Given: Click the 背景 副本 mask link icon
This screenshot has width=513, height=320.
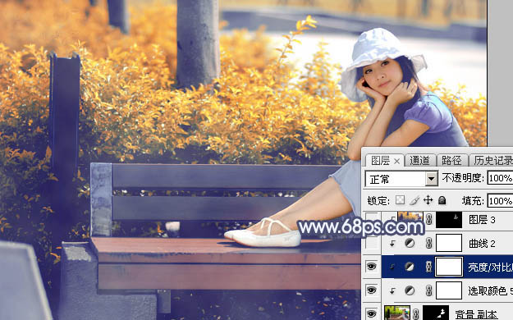Looking at the screenshot, I should coord(416,314).
